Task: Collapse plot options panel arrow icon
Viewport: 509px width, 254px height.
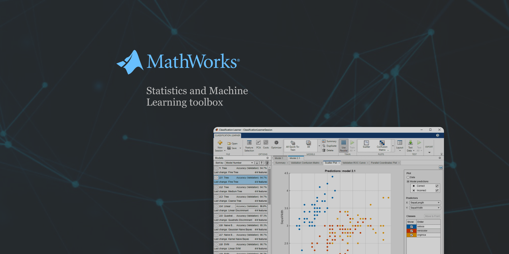Action: (x=441, y=168)
